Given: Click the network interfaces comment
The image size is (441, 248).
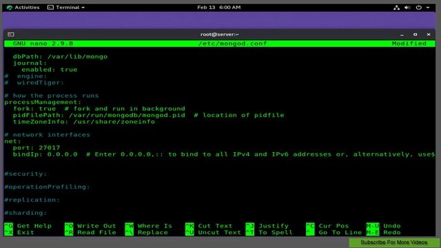Looking at the screenshot, I should pyautogui.click(x=48, y=135).
